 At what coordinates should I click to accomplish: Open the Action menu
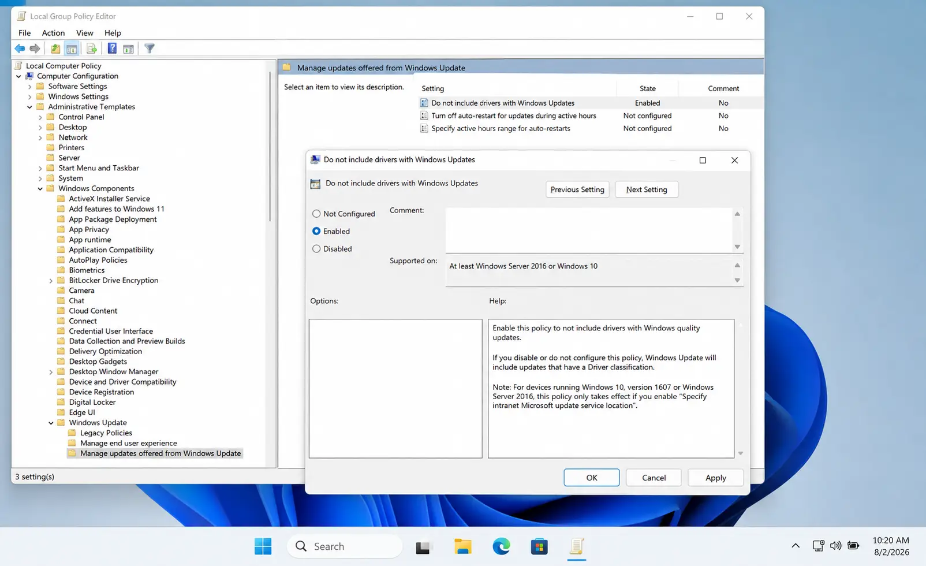point(53,33)
